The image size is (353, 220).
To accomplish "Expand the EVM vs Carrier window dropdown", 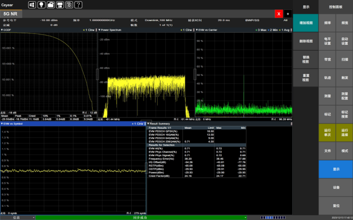I will [196, 30].
